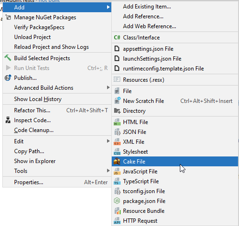This screenshot has width=239, height=226.
Task: Open the Tools menu entry
Action: 57,171
